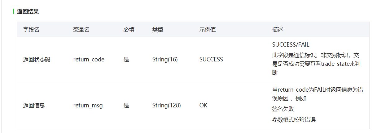377x133 pixels.
Task: Click the return_msg variable name
Action: (x=88, y=105)
